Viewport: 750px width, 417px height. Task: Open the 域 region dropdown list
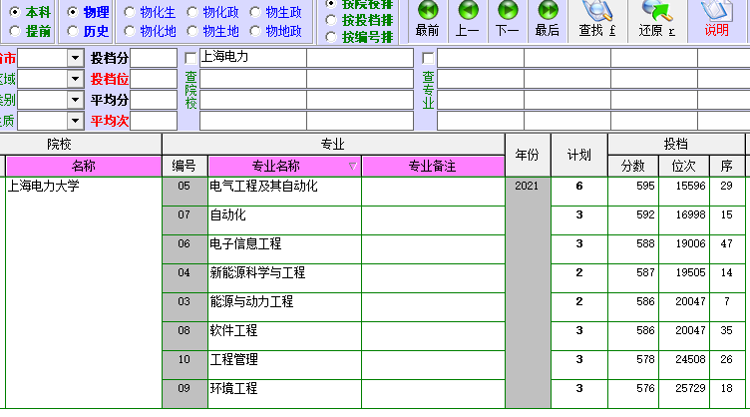75,79
